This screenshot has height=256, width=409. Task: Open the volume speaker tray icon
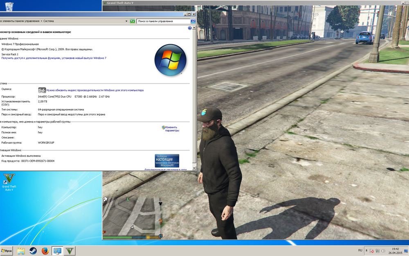pyautogui.click(x=384, y=251)
